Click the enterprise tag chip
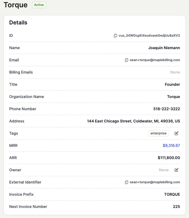The width and height of the screenshot is (189, 218). coord(158,133)
